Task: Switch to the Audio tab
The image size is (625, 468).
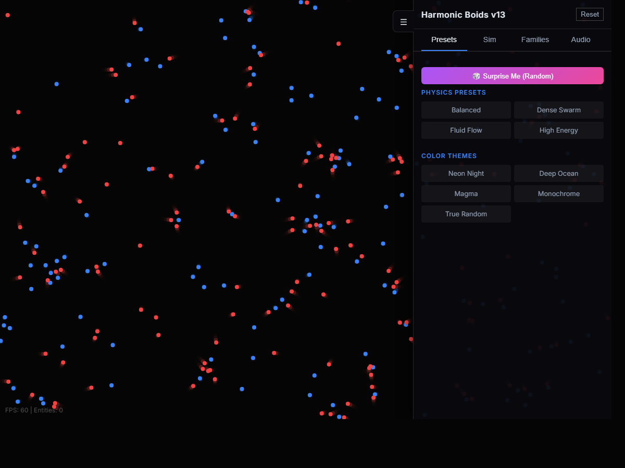Action: point(580,40)
